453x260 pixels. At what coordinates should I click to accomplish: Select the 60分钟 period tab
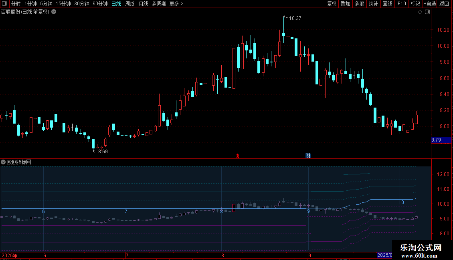100,4
